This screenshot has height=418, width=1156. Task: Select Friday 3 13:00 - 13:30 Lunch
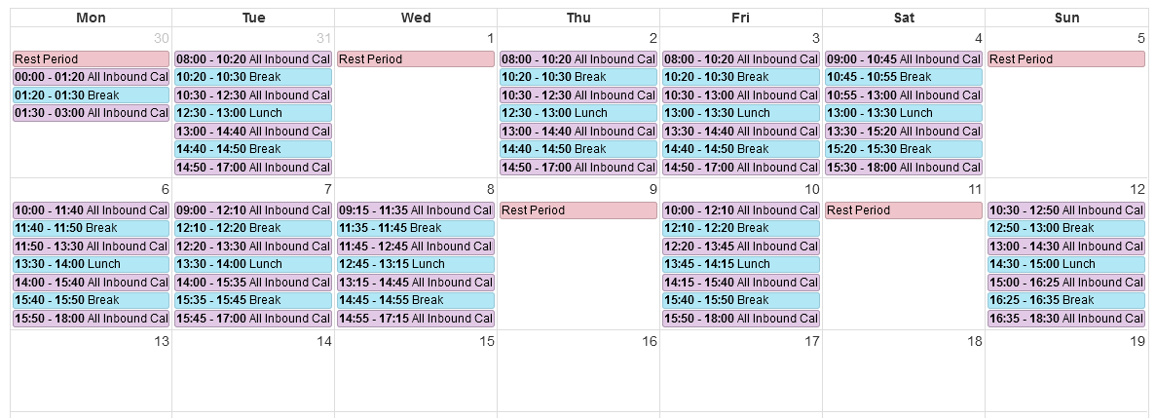(741, 113)
